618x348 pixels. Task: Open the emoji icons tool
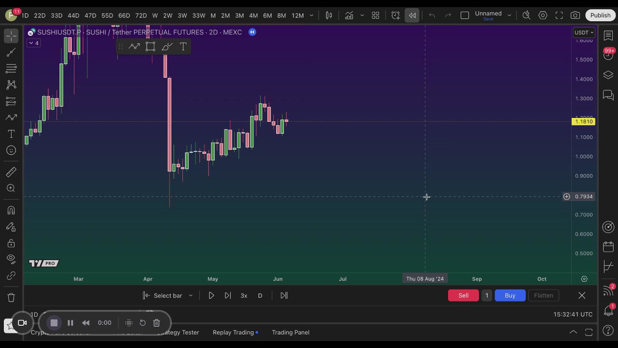tap(11, 150)
